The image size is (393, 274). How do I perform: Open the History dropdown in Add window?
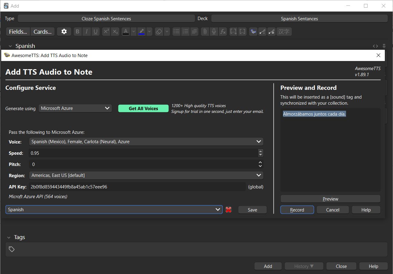pos(304,266)
